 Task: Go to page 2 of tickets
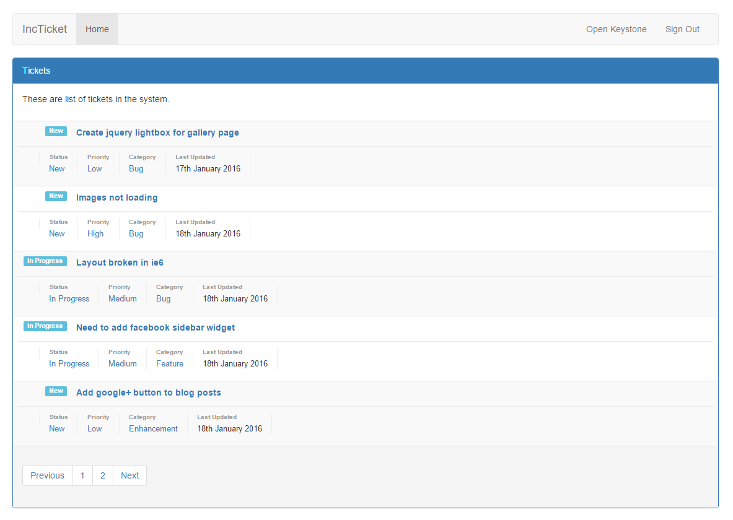(x=102, y=475)
